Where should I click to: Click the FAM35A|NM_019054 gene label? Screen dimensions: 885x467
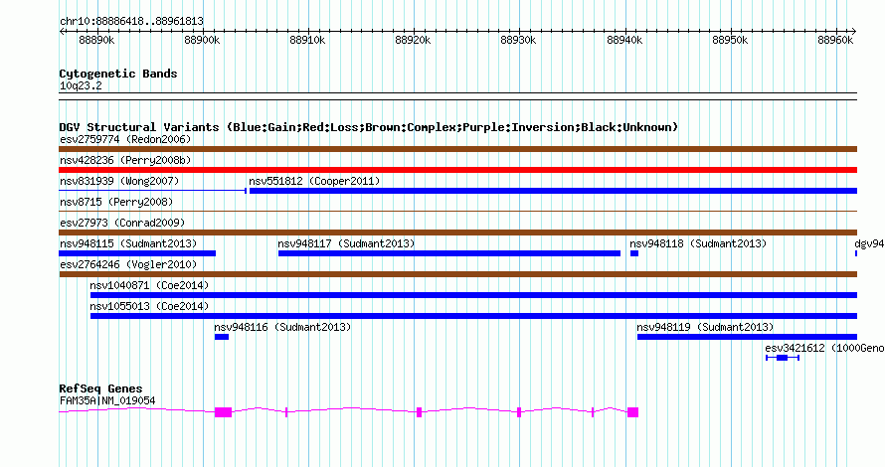point(107,400)
